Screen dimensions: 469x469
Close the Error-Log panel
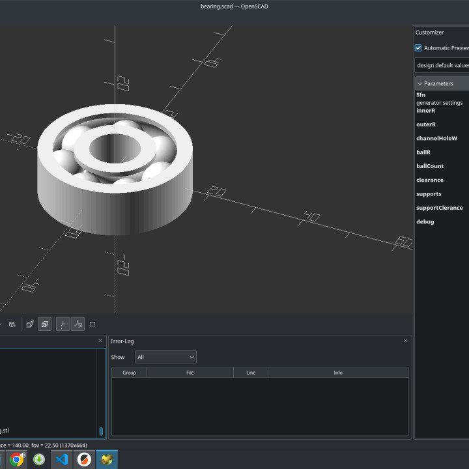tap(406, 341)
